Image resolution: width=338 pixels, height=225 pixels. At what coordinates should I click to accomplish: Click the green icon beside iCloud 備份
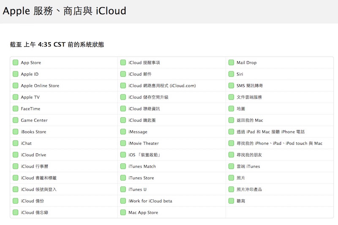15,201
